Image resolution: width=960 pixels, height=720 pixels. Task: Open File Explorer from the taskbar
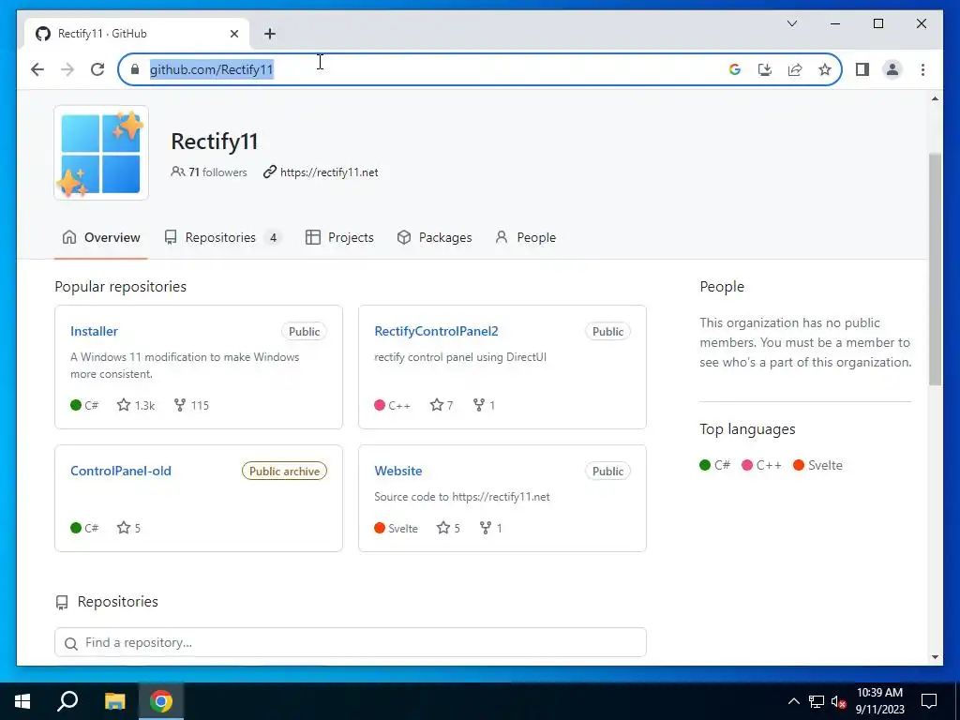coord(114,701)
